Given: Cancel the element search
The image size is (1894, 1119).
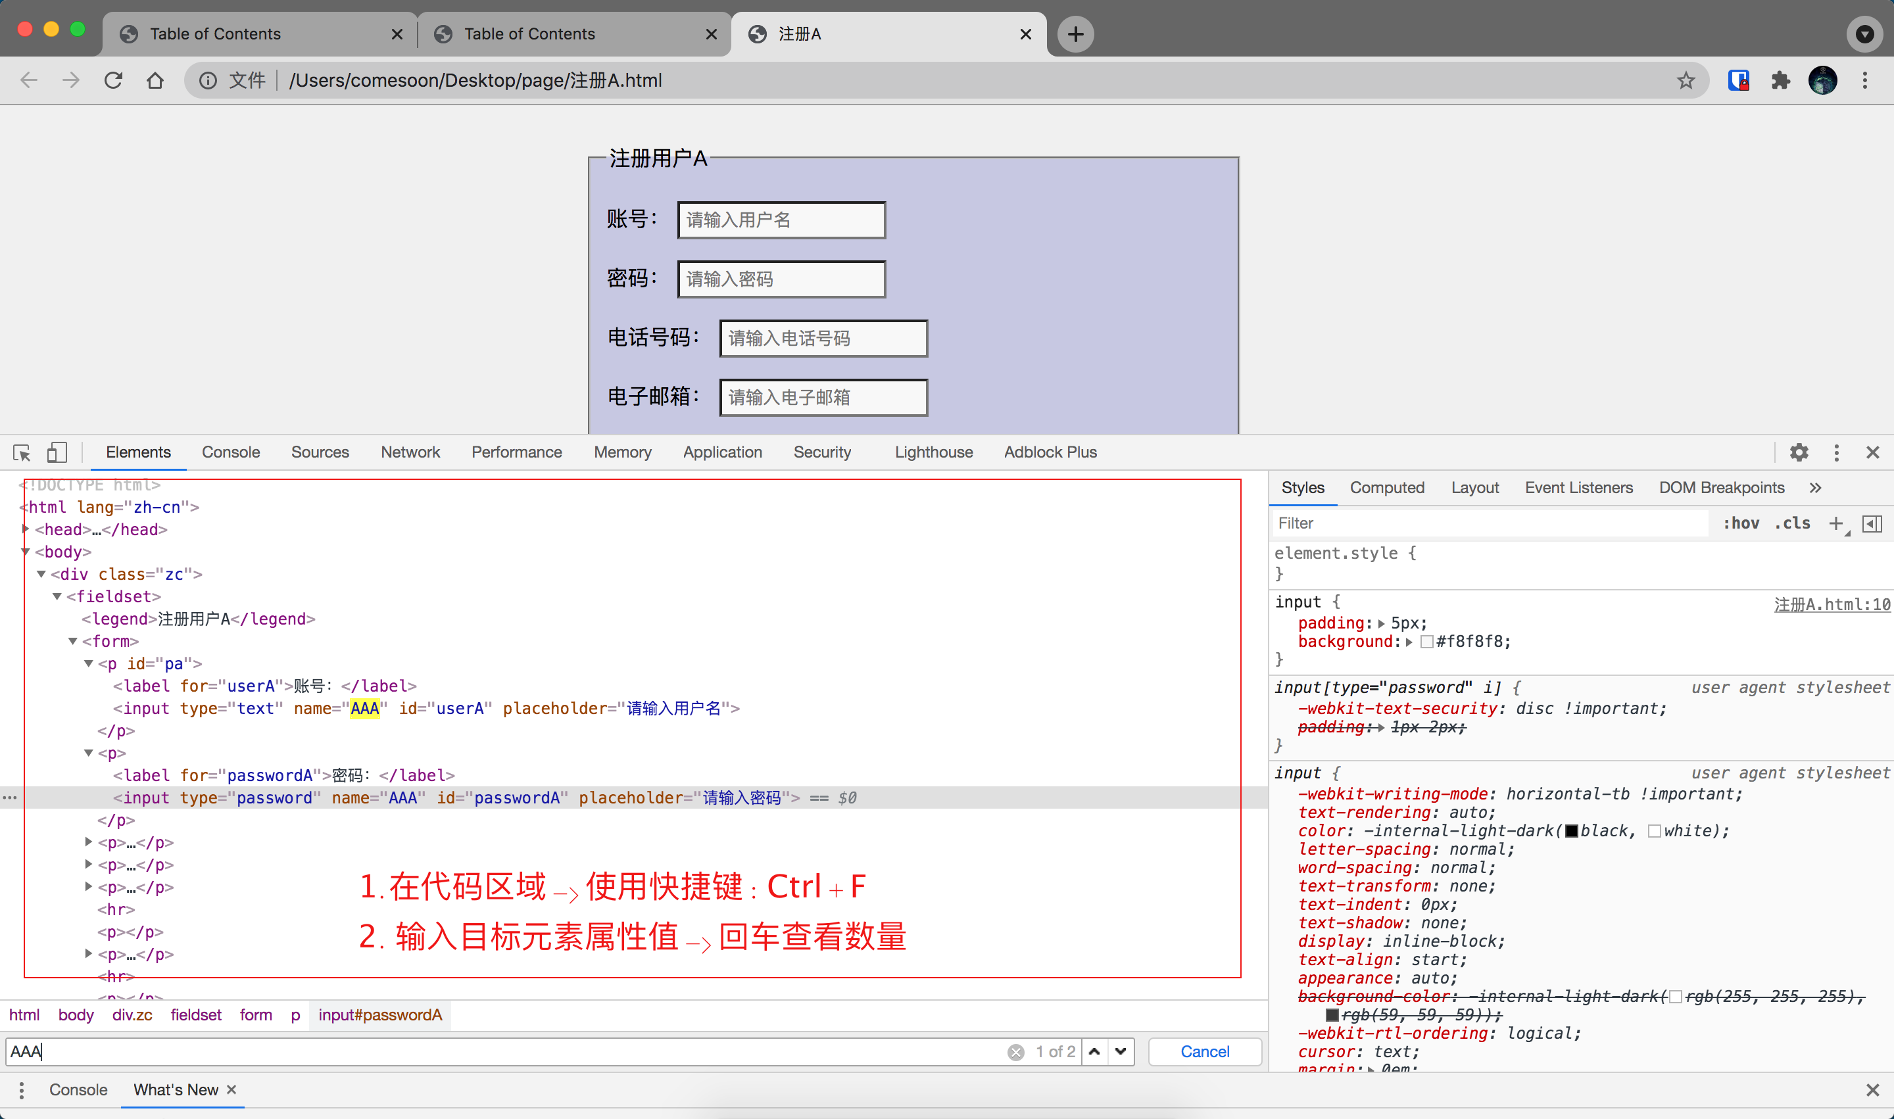Looking at the screenshot, I should click(1205, 1052).
